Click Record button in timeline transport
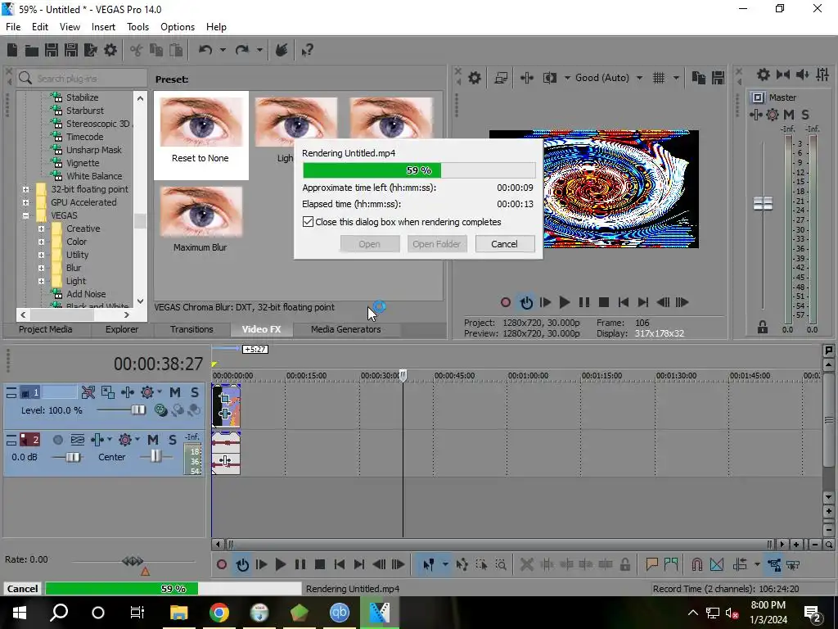This screenshot has width=838, height=629. pyautogui.click(x=222, y=565)
